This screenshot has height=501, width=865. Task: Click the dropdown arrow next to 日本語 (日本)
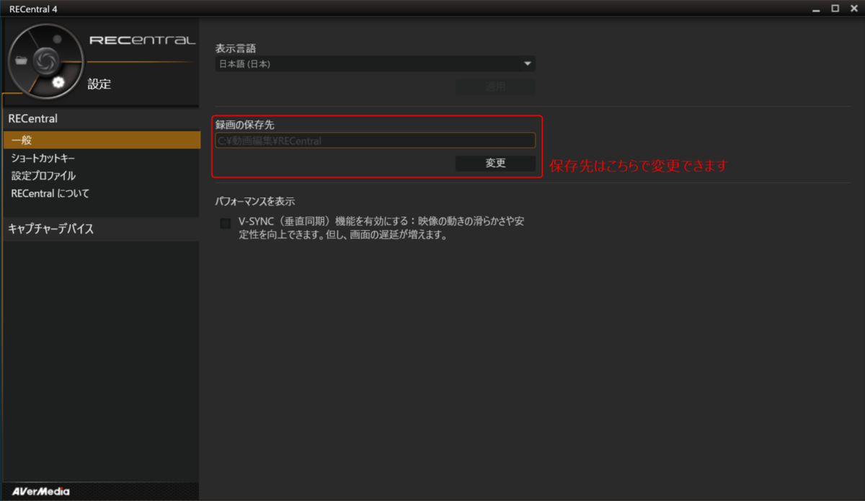pos(528,63)
